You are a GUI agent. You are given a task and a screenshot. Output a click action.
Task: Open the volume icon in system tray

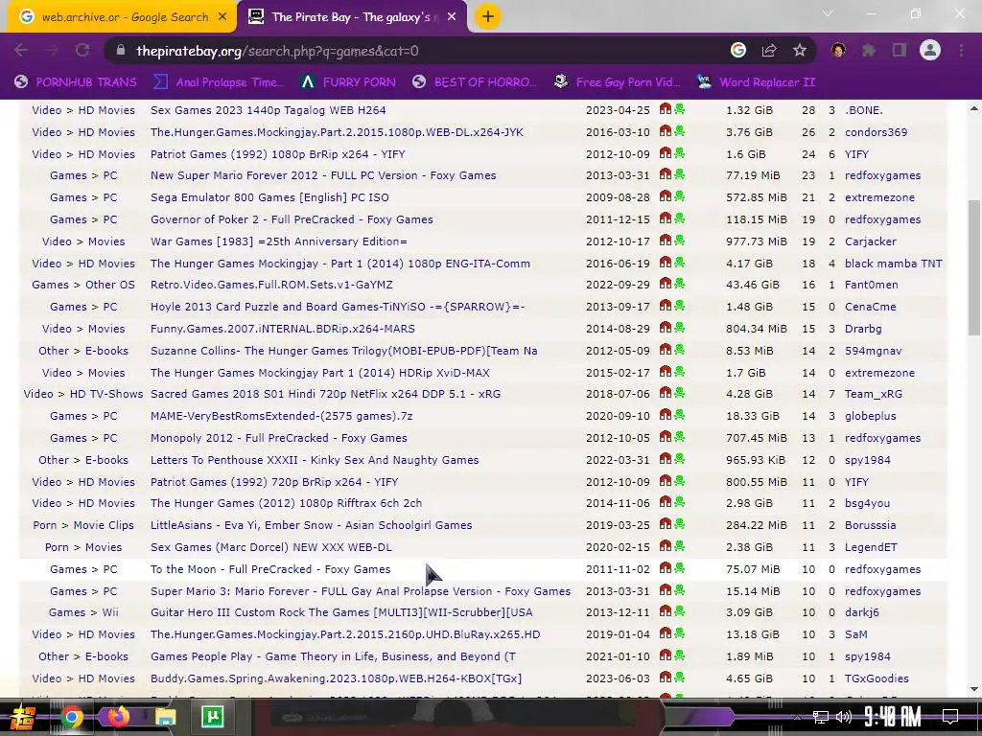pos(844,717)
